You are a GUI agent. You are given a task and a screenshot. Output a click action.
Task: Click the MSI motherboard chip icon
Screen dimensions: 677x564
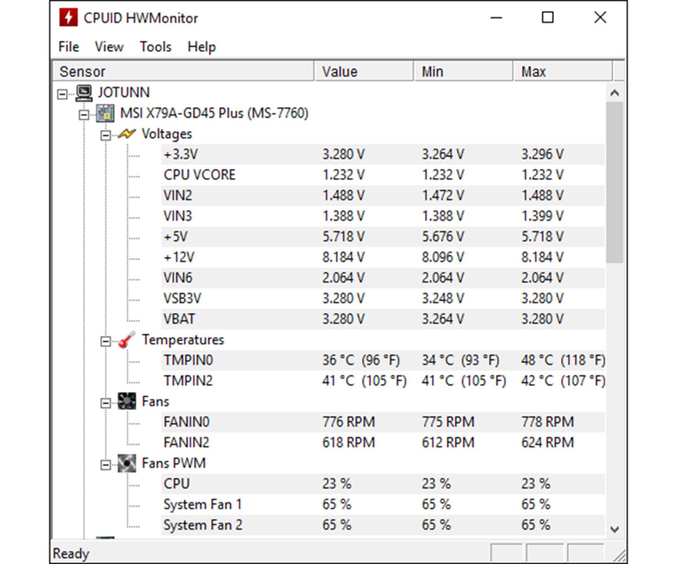coord(105,113)
